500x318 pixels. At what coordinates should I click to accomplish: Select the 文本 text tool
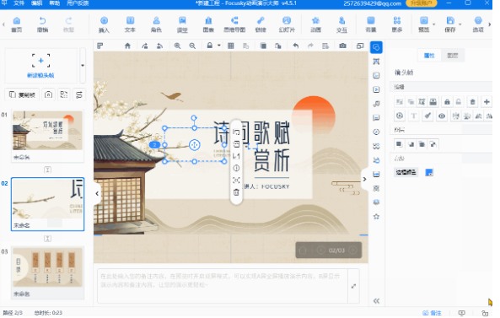[x=130, y=24]
